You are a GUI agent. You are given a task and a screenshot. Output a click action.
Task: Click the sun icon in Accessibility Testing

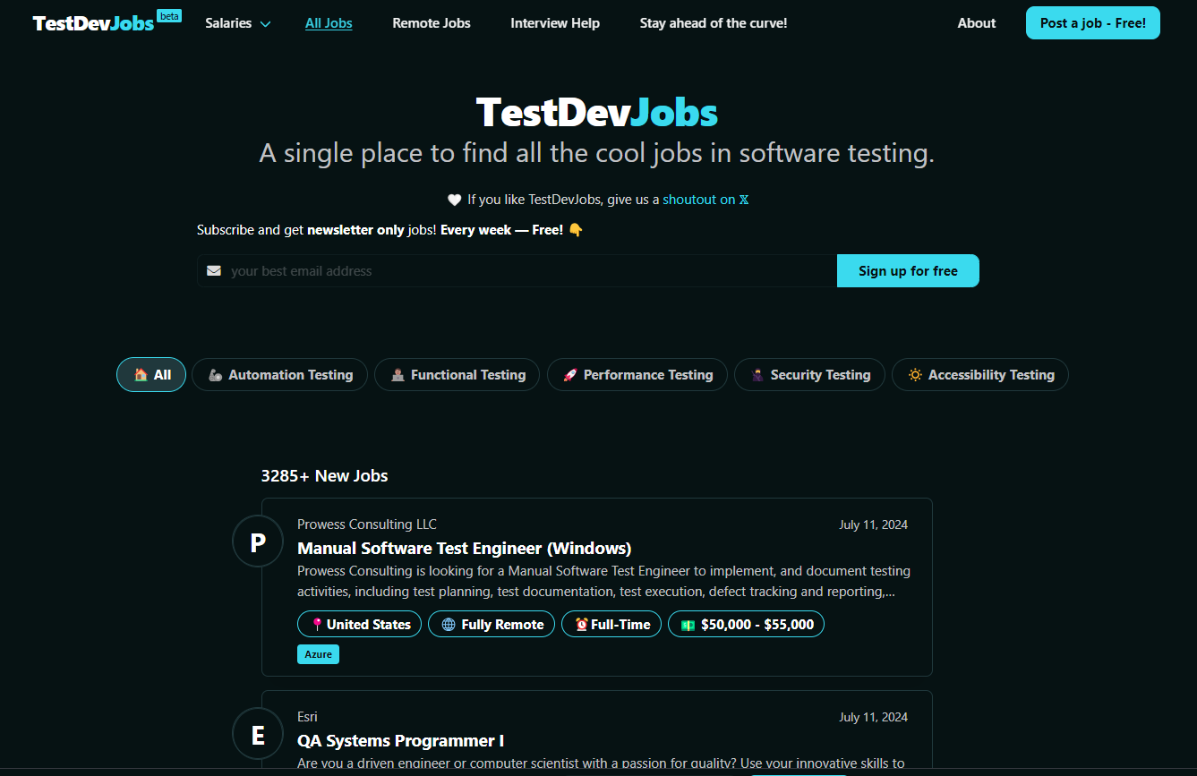[915, 375]
